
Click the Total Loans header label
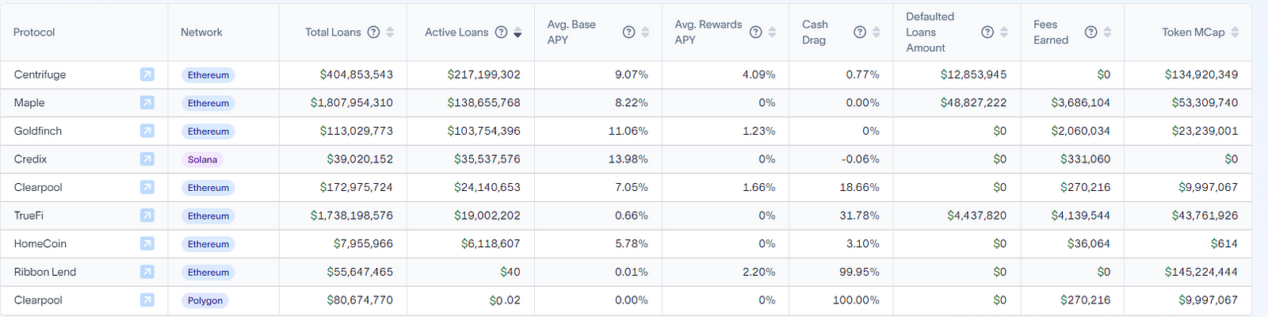tap(333, 32)
